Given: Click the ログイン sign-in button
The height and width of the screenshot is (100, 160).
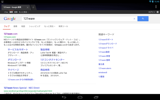Looking at the screenshot, I should point(152,12).
